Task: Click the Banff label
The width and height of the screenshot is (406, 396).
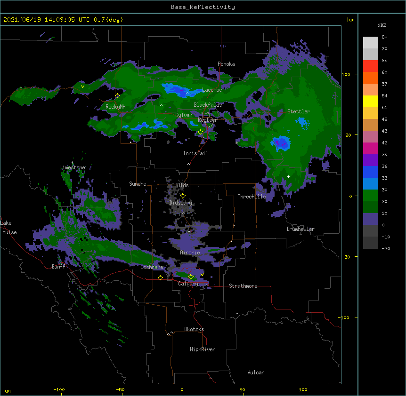Action: pos(58,267)
